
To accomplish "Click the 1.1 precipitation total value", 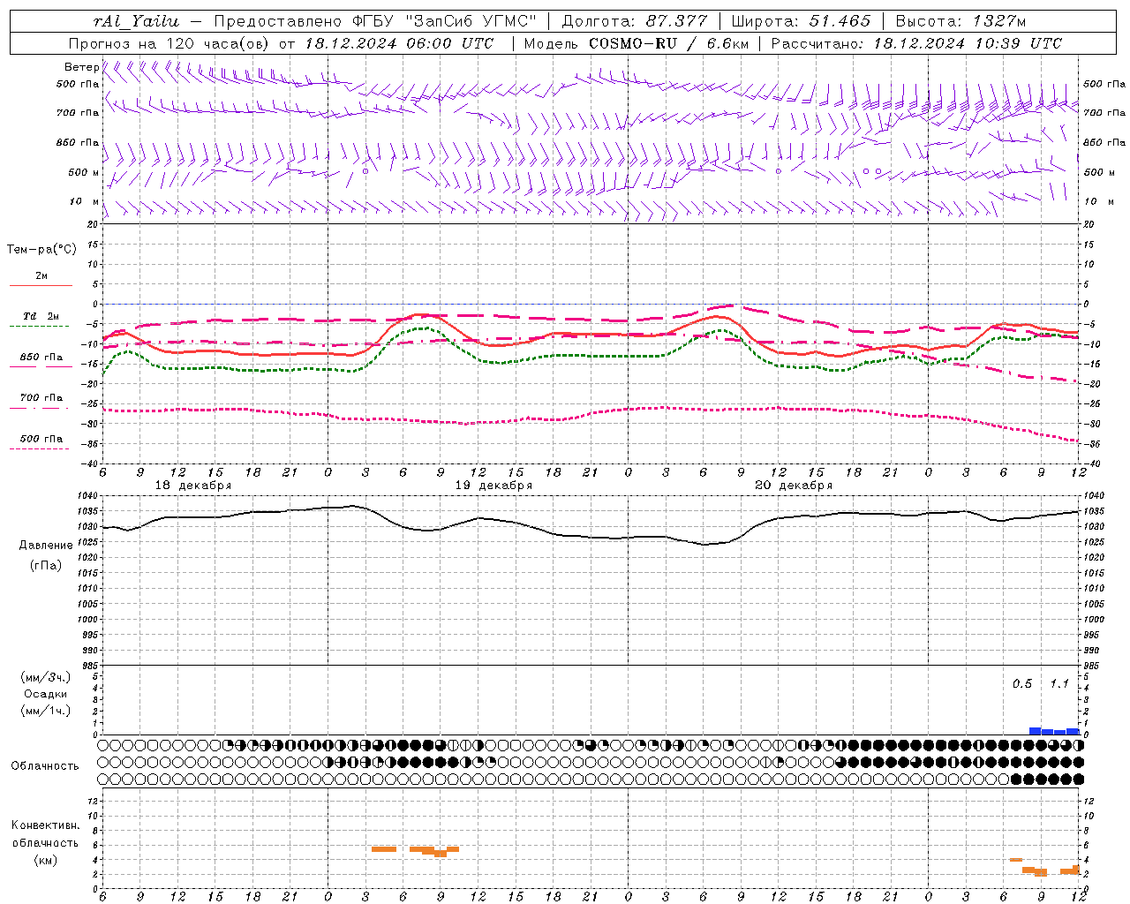I will click(1058, 684).
